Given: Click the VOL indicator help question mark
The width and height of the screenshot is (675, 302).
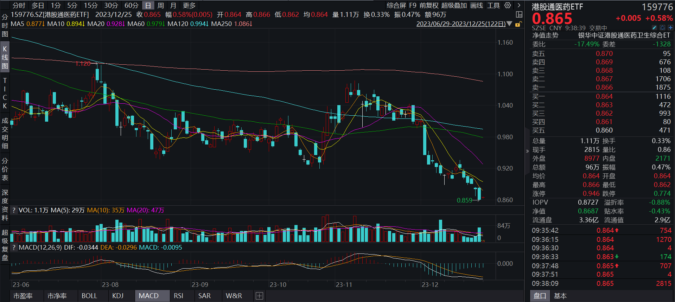Looking at the screenshot, I should (14, 210).
